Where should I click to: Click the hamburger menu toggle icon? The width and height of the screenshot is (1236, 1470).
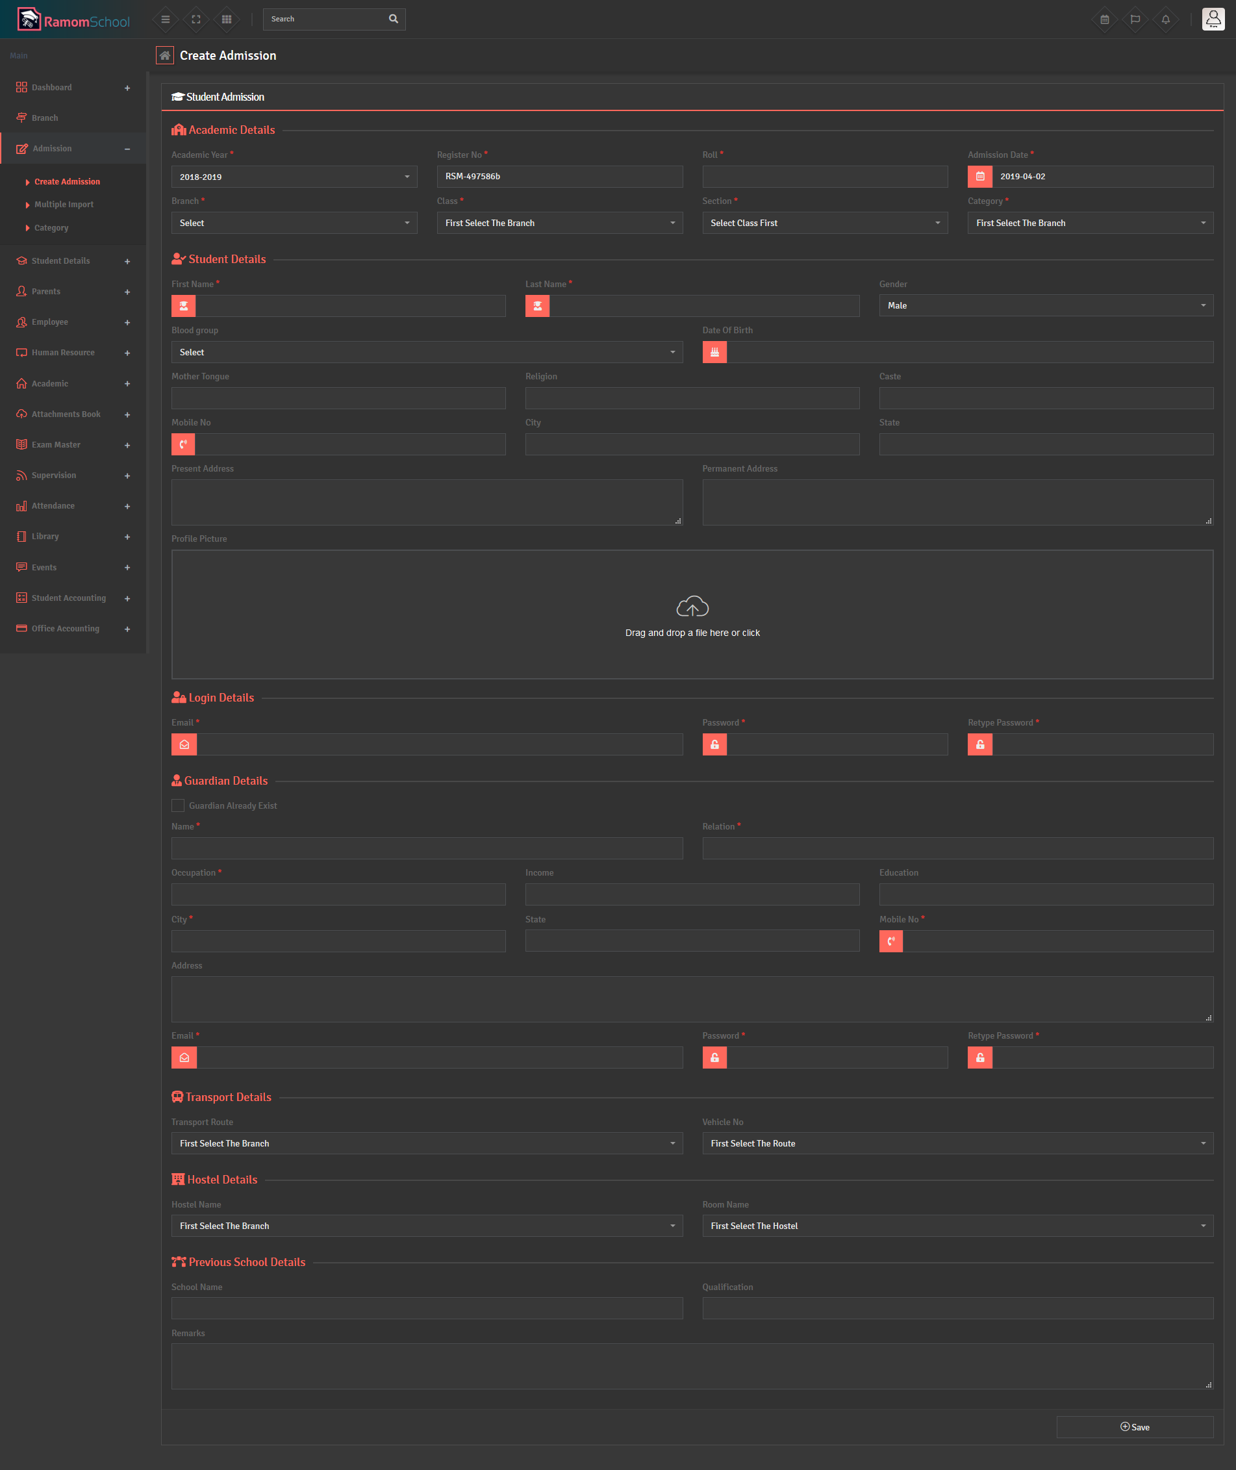click(x=166, y=19)
